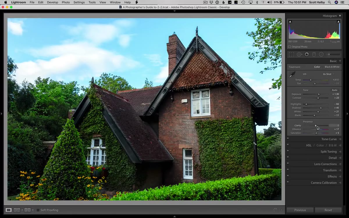Enable the Soft Proofing checkbox
Screen dimensions: 349x218
click(x=38, y=210)
